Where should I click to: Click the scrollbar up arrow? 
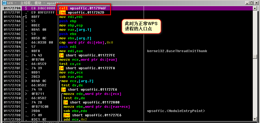[x=255, y=8]
